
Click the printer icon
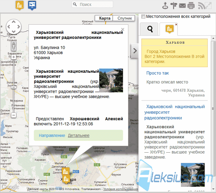pos(191,6)
